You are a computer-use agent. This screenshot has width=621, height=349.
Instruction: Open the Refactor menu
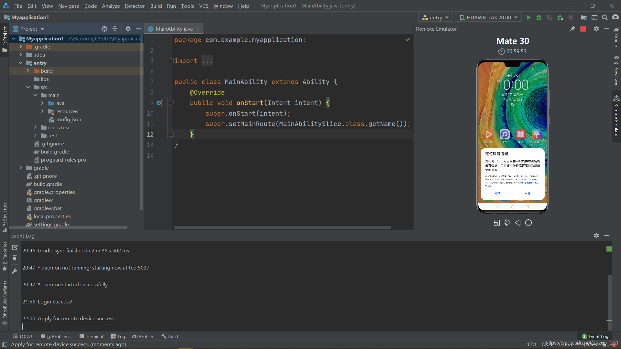(135, 6)
